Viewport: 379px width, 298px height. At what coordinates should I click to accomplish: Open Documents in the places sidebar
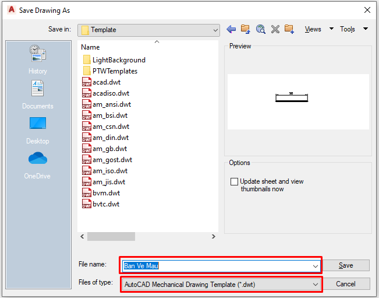tap(38, 95)
